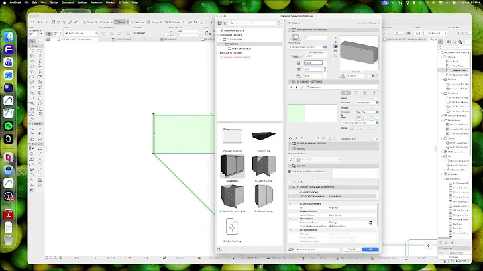Click the highlighted dimension input field
This screenshot has width=483, height=271.
tap(313, 63)
